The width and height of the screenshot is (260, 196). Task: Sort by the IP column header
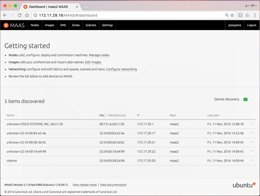pos(138,115)
